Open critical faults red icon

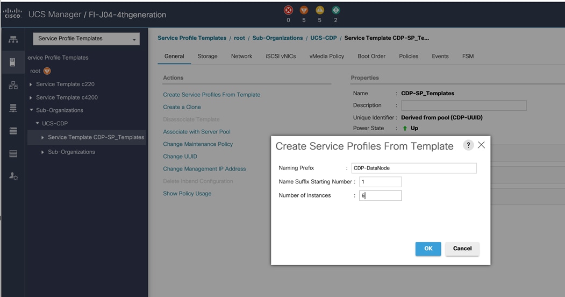coord(288,10)
